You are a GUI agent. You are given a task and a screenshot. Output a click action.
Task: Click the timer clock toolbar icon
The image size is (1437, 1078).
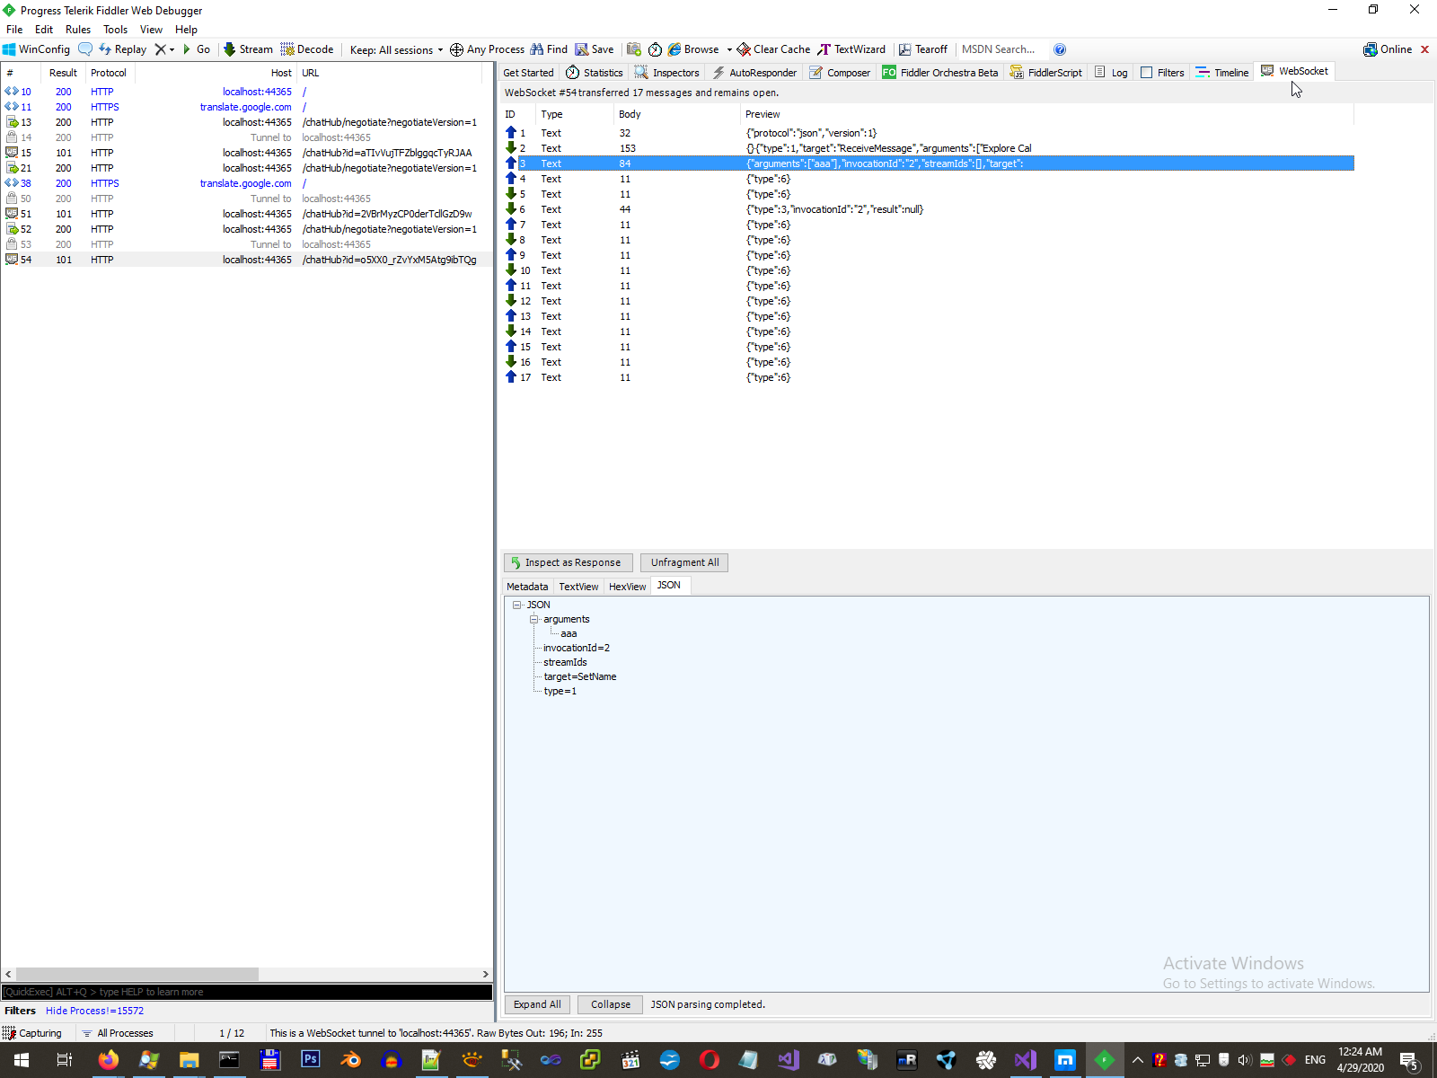coord(655,49)
